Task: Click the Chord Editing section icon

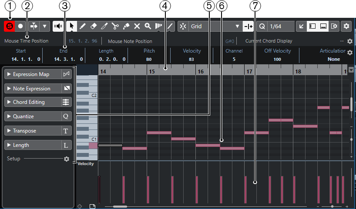Action: (x=66, y=102)
